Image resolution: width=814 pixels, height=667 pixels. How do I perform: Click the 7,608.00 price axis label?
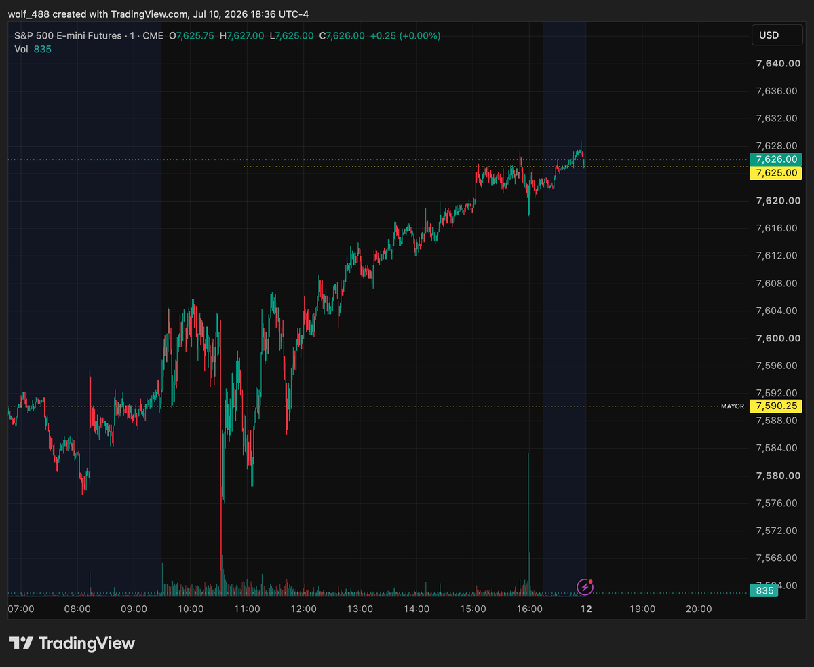[775, 283]
